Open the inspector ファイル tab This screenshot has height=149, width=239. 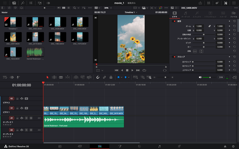[234, 15]
